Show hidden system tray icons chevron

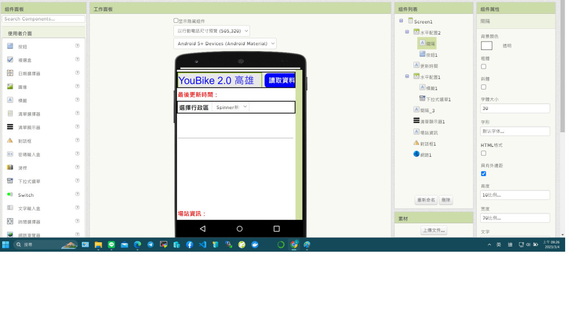(489, 244)
